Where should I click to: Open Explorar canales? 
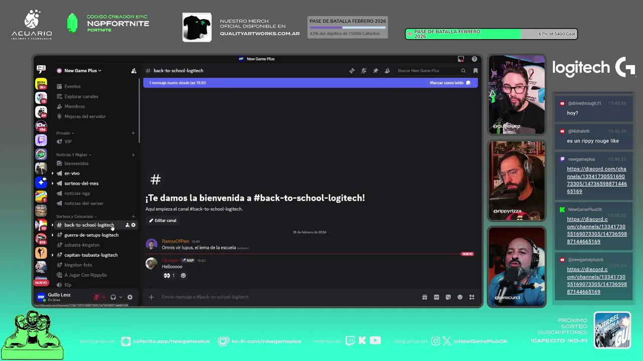(x=95, y=96)
